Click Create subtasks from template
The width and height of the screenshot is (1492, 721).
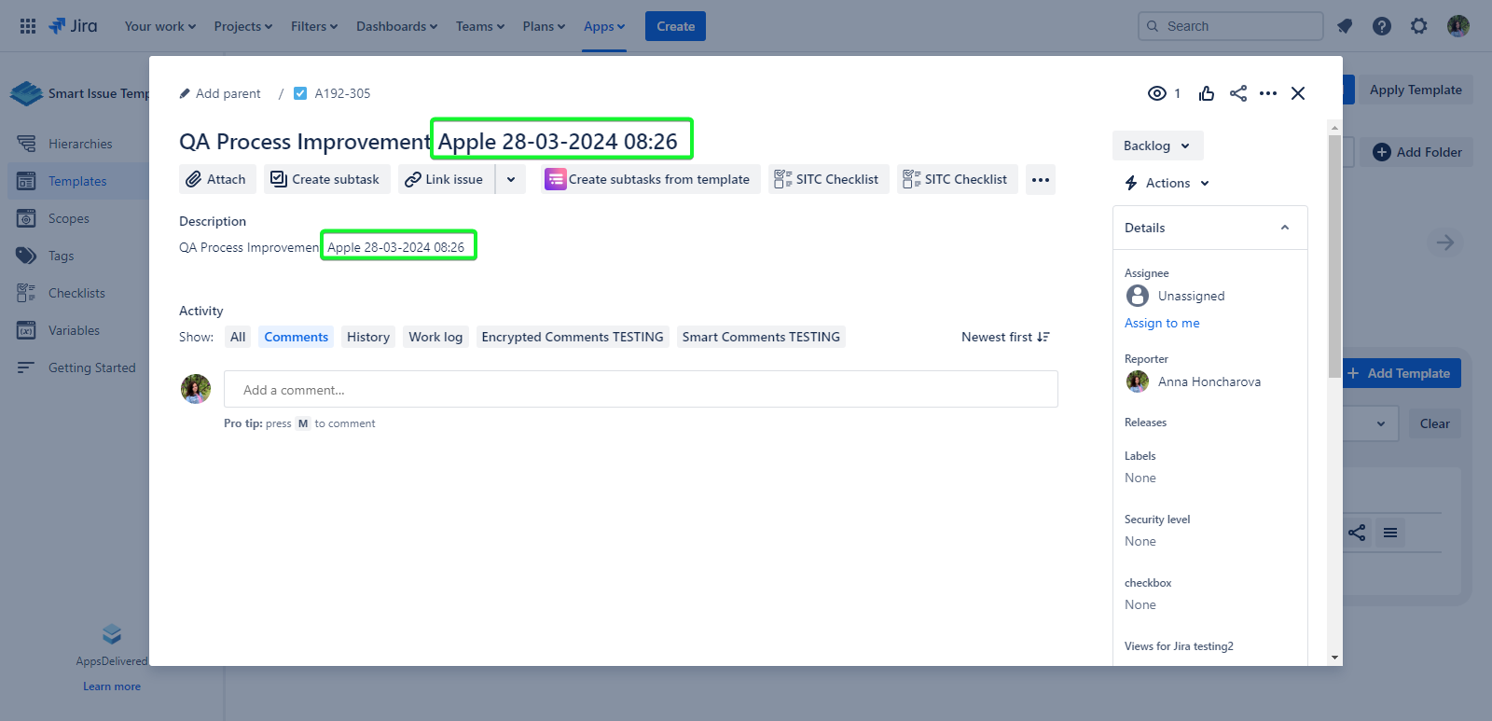(x=649, y=179)
